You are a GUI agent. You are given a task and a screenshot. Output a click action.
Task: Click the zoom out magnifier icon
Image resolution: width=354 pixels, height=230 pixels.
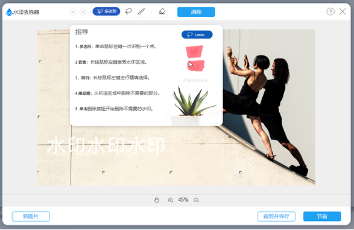[196, 200]
